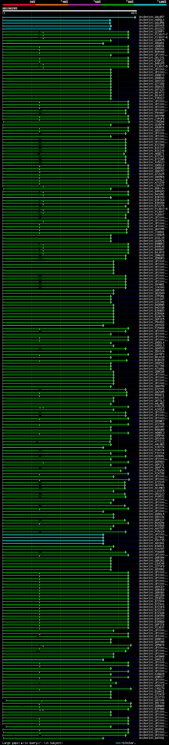Select hit label UniRef100_P13607-5
Viewport: 169px width, 745px height.
click(153, 67)
